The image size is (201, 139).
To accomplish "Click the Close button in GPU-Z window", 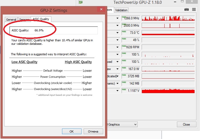I will point(186,125).
